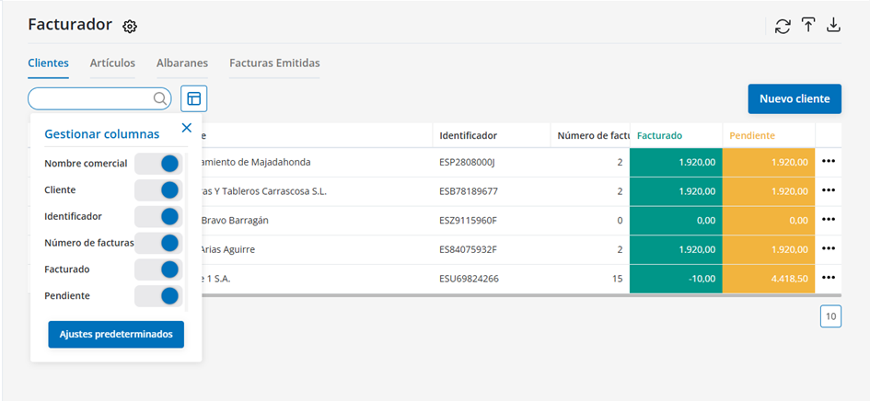870x401 pixels.
Task: Switch to Albaranes tab
Action: [182, 63]
